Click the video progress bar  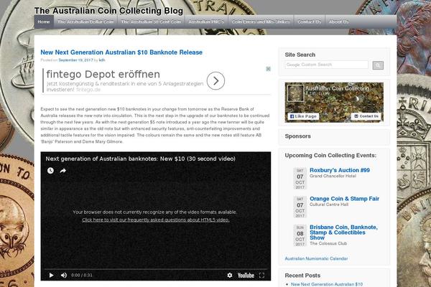click(156, 269)
